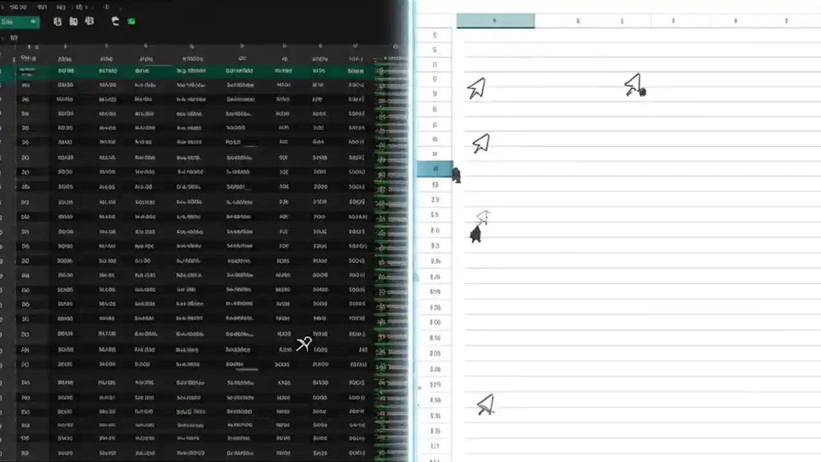Toggle selection of the teal row header
821x462 pixels.
point(434,168)
